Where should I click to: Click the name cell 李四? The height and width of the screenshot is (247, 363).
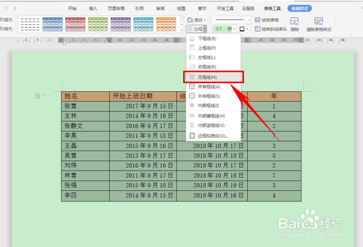click(x=85, y=195)
